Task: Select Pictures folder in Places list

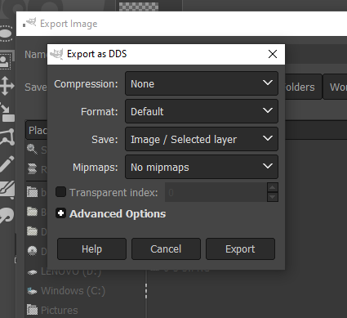Action: [x=52, y=310]
